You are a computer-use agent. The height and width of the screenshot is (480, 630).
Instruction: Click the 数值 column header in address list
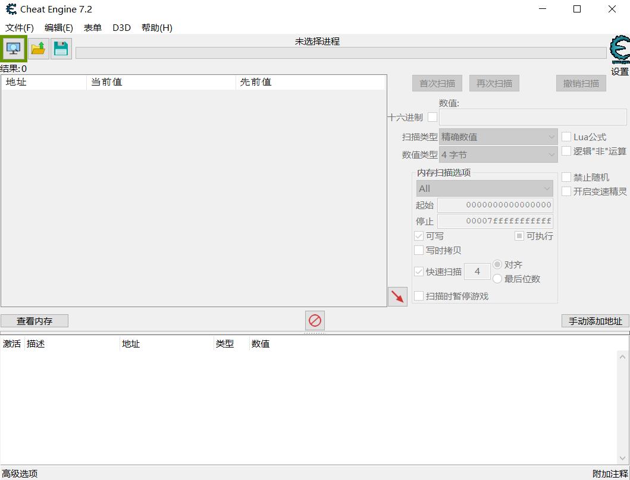tap(261, 343)
